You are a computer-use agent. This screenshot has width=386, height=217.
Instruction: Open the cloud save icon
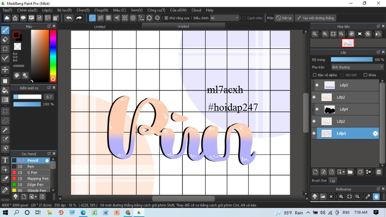pos(7,18)
